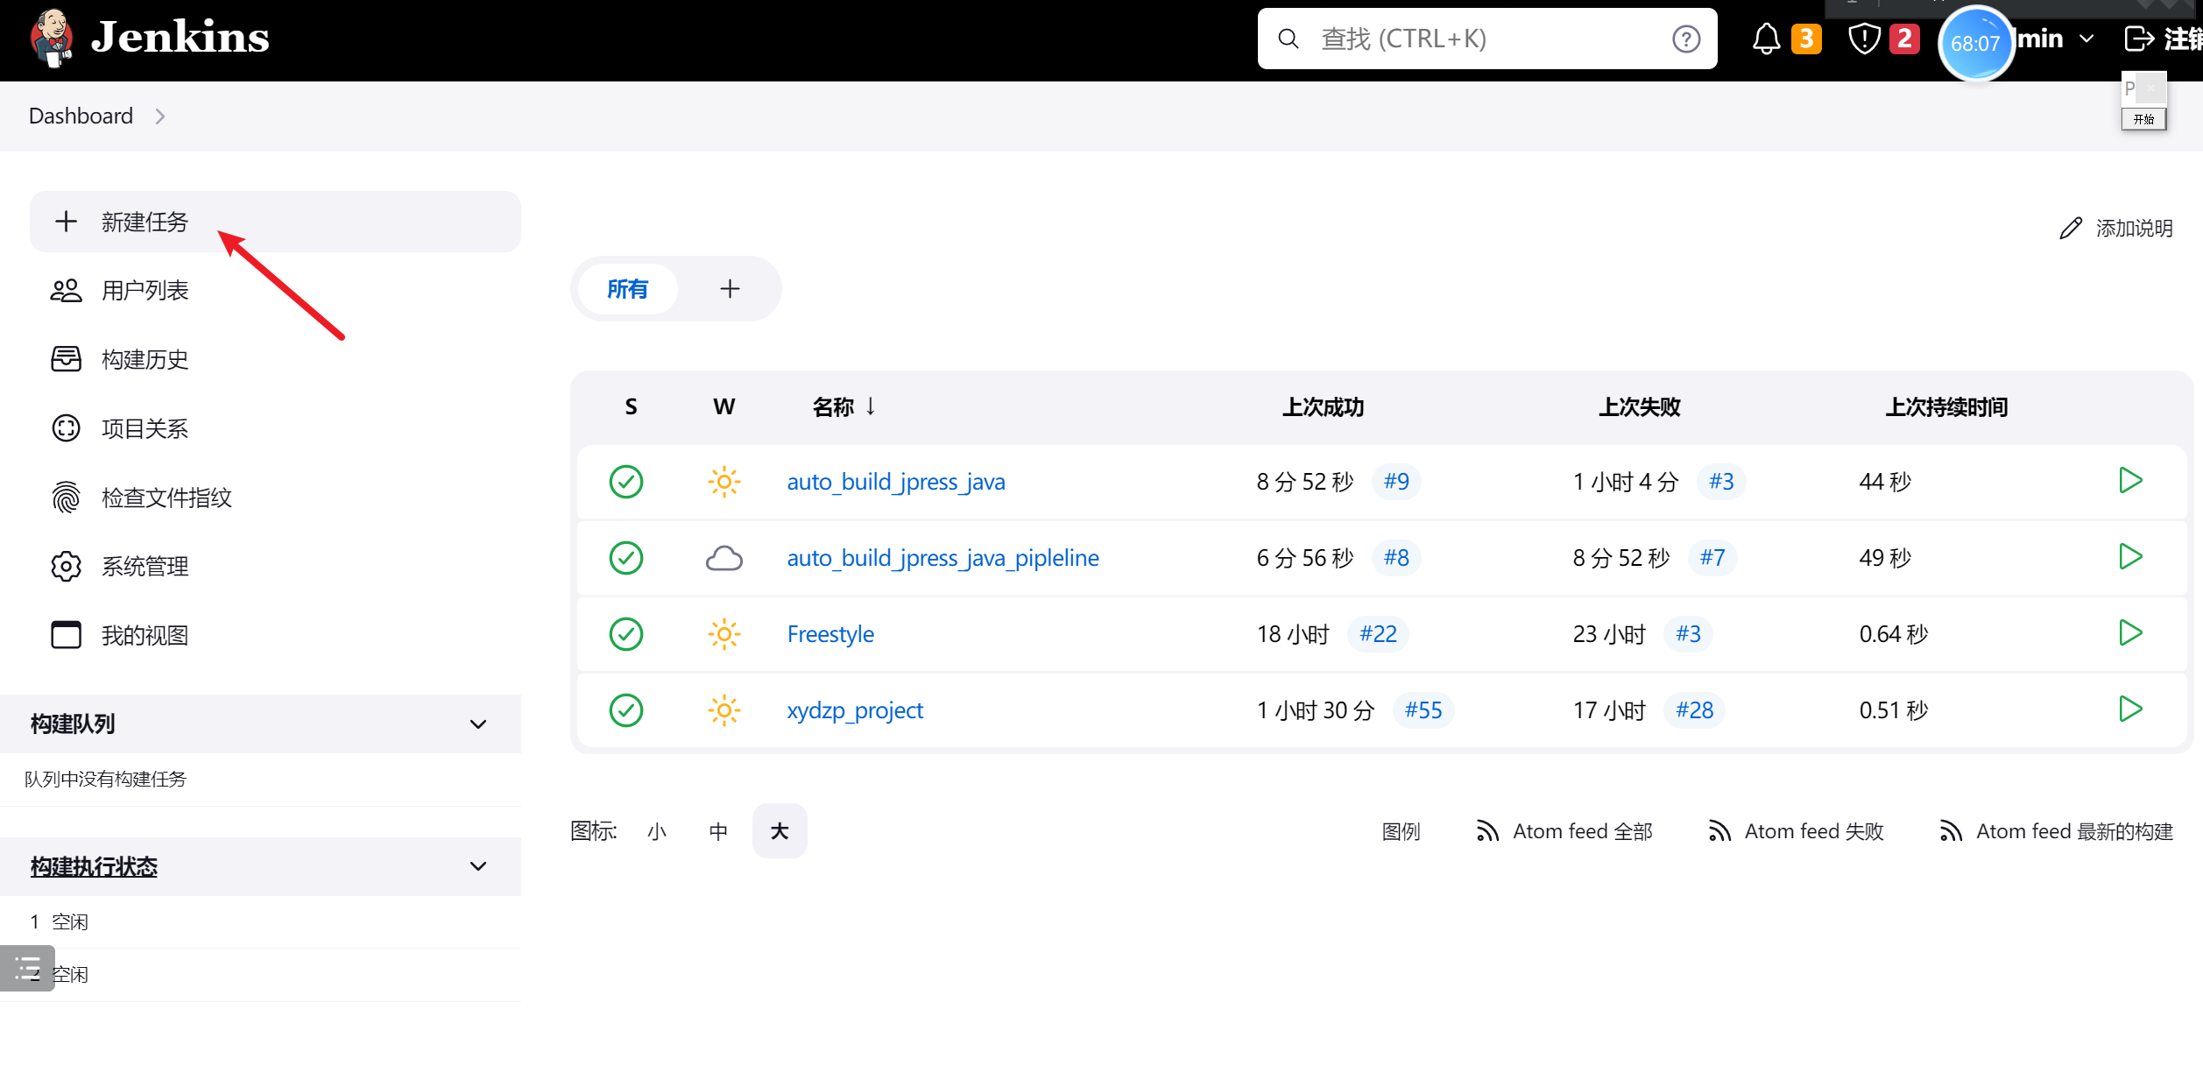
Task: Focus the 查找 search input field
Action: click(1486, 39)
